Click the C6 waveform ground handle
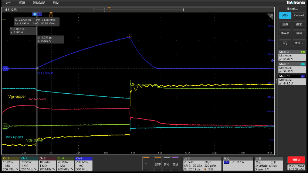Viewport: 308px width, 173px height. [x=6, y=69]
